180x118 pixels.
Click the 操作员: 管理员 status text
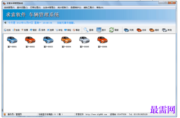pyautogui.click(x=15, y=114)
